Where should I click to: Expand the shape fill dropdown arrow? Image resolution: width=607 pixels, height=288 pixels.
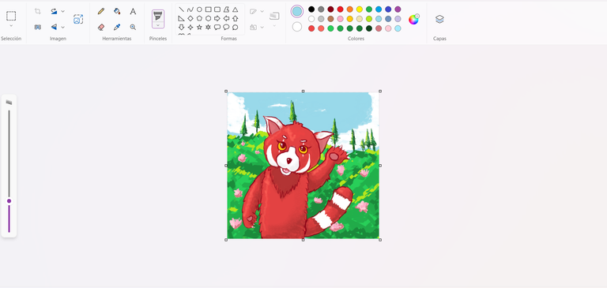(262, 27)
